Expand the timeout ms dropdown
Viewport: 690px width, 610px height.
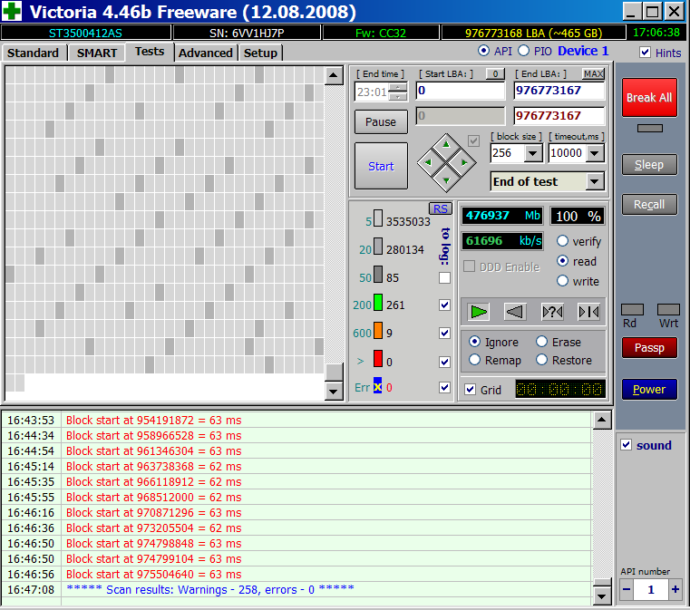click(595, 153)
